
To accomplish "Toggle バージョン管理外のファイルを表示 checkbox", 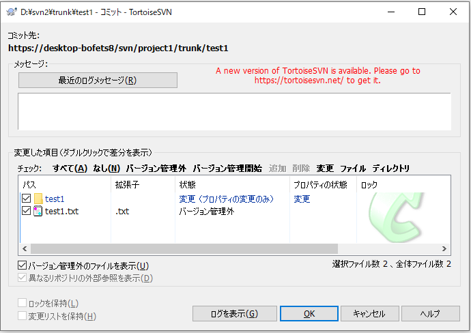I will click(x=23, y=265).
